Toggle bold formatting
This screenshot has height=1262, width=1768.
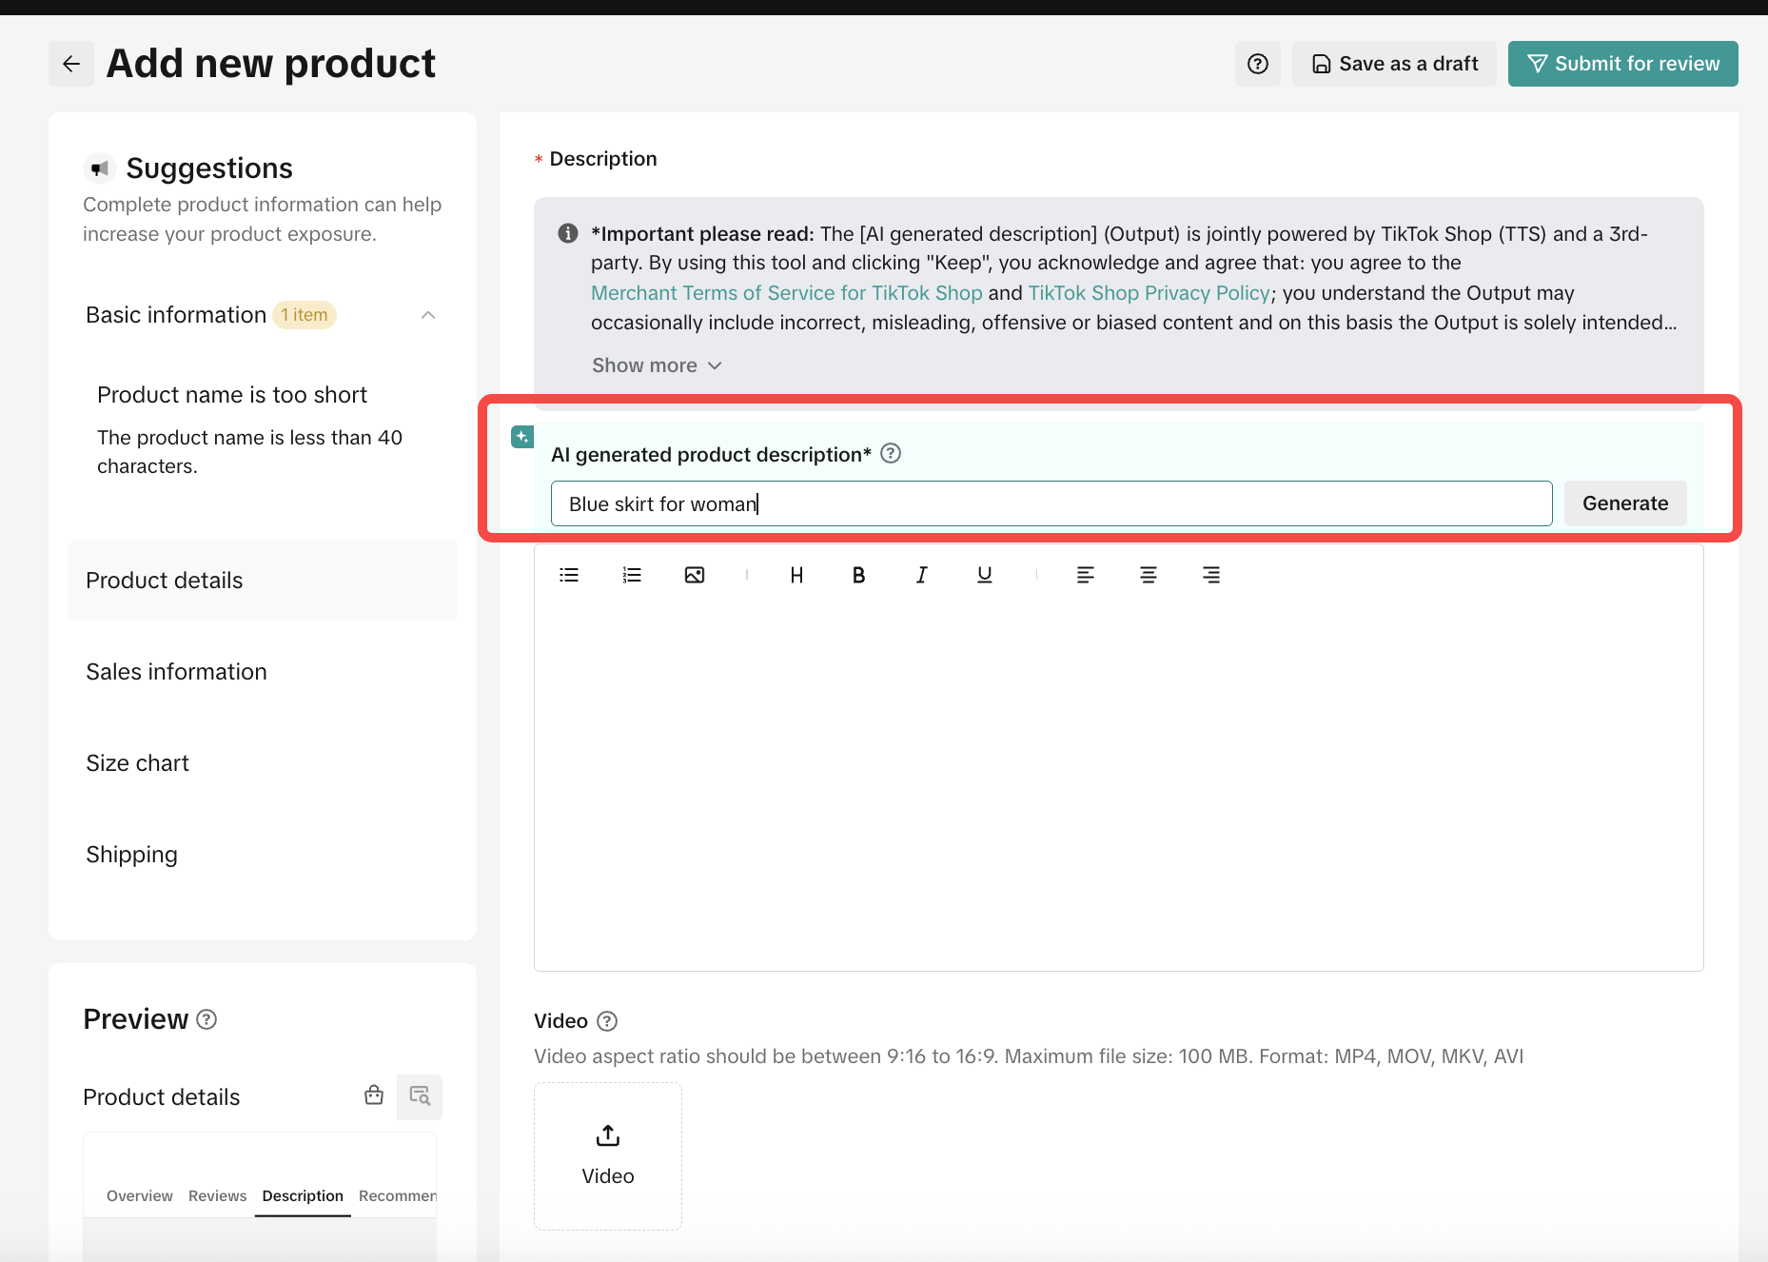tap(858, 575)
